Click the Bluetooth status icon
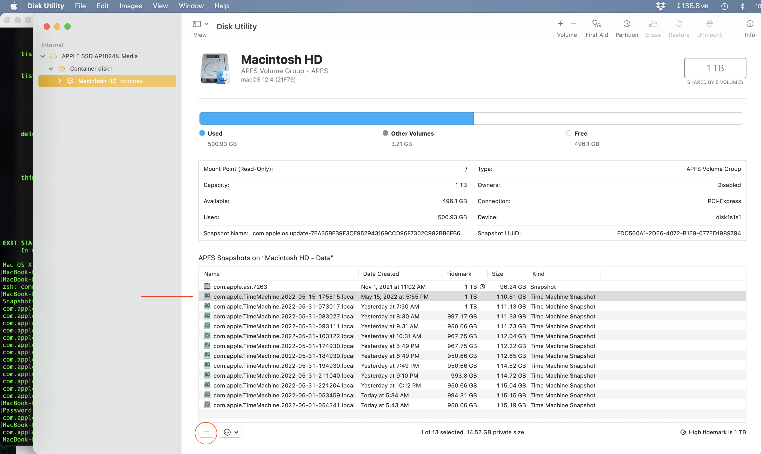761x454 pixels. point(742,6)
